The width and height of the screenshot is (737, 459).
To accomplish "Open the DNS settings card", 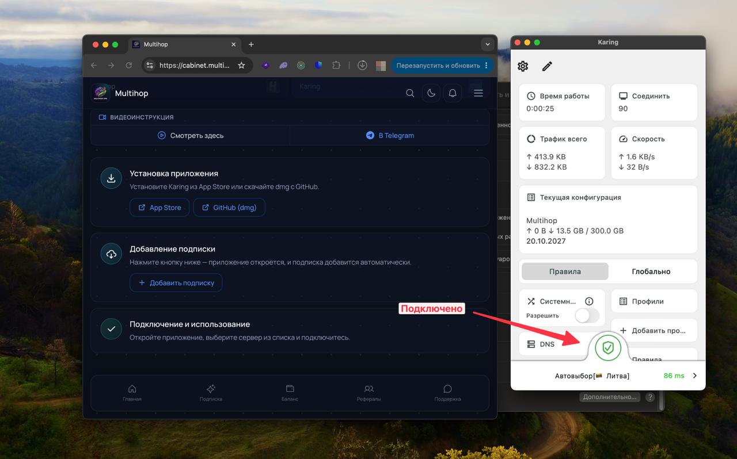I will click(x=554, y=344).
